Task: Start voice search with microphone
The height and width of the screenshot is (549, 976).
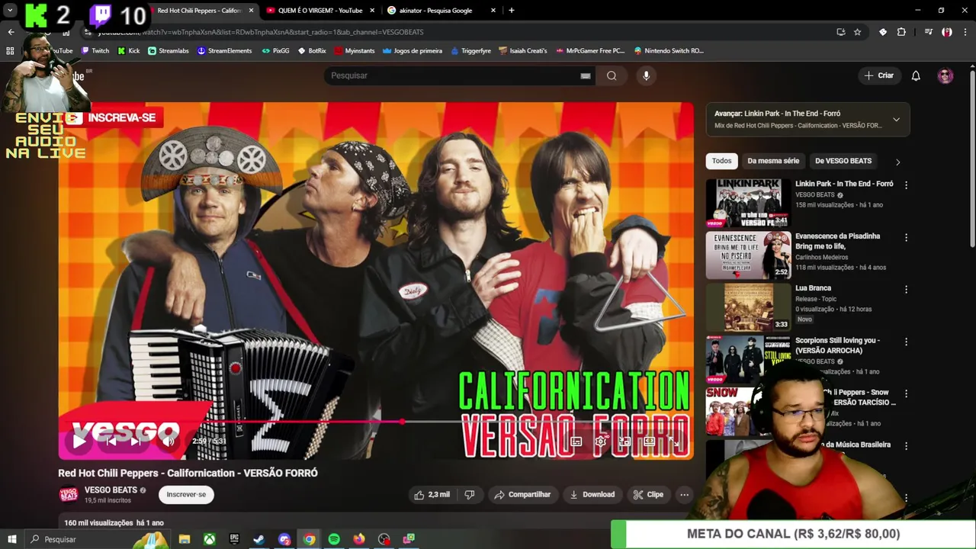Action: point(646,75)
